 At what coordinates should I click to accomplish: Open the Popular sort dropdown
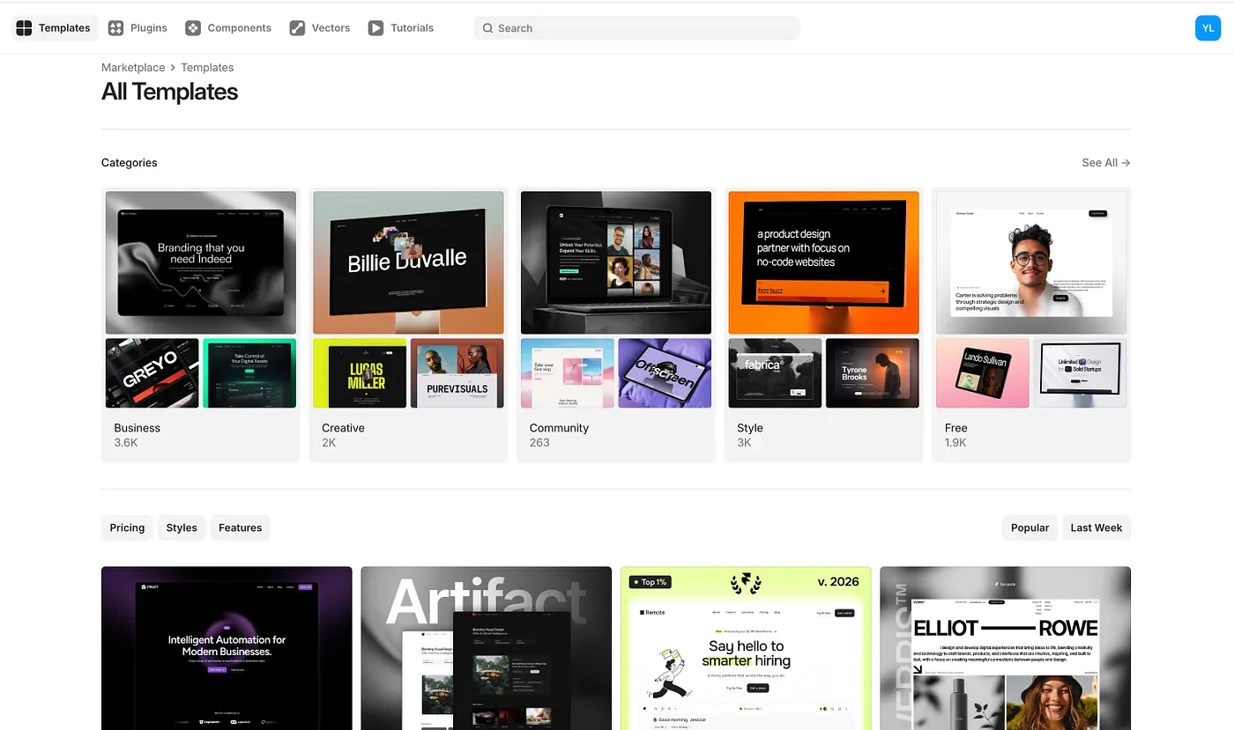coord(1030,527)
